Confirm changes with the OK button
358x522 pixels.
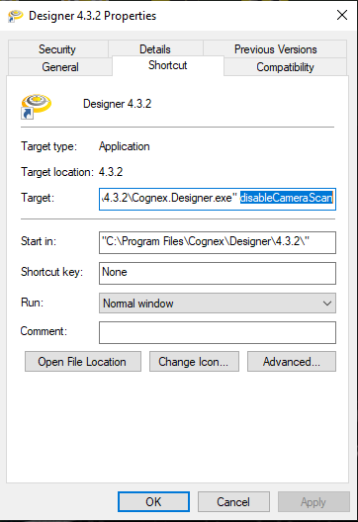pos(153,501)
